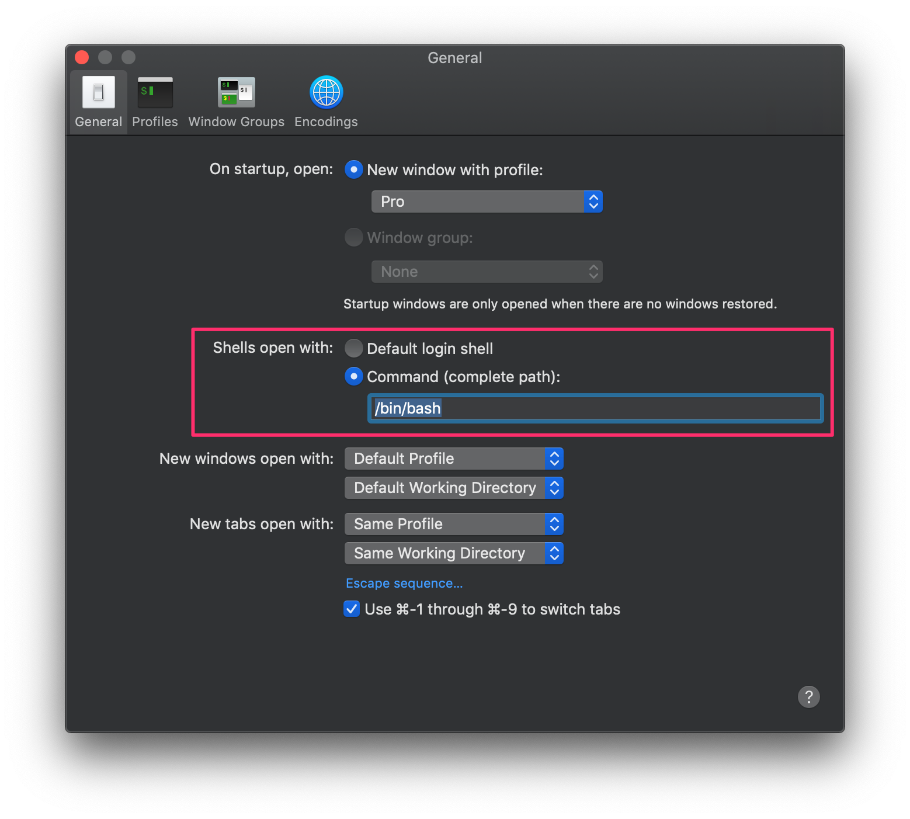Screen dimensions: 910x819
Task: Open the Pro startup profile dropdown
Action: tap(487, 202)
